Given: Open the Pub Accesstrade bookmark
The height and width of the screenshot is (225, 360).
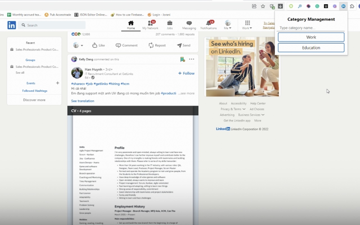Looking at the screenshot, I should (x=58, y=15).
